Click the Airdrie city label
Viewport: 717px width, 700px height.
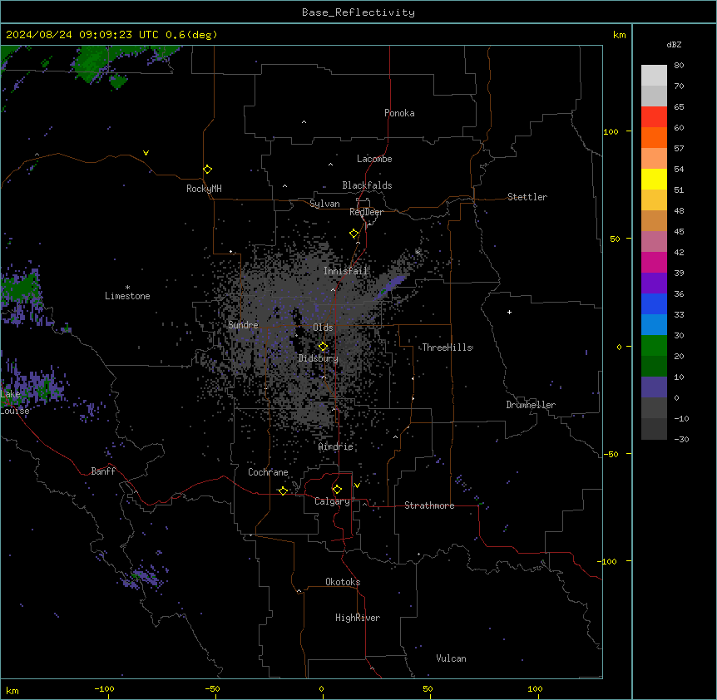[336, 446]
